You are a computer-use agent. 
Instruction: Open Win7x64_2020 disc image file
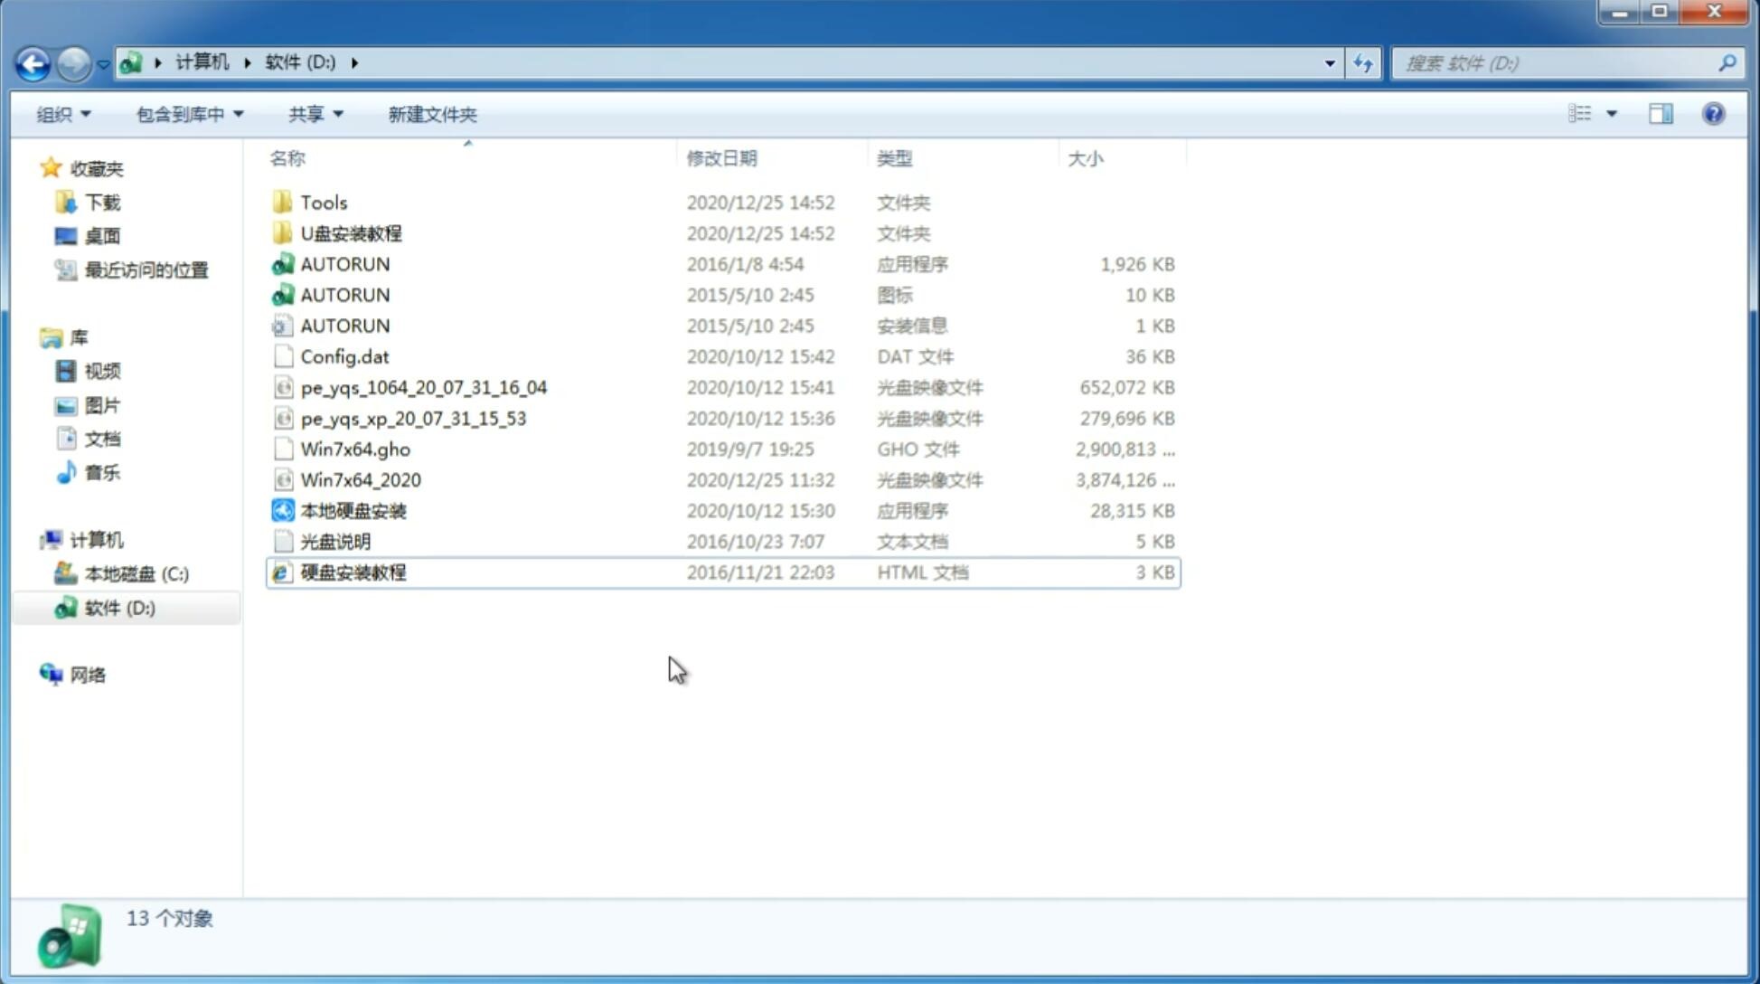360,478
